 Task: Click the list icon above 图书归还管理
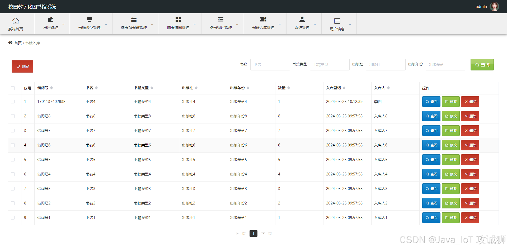click(221, 19)
